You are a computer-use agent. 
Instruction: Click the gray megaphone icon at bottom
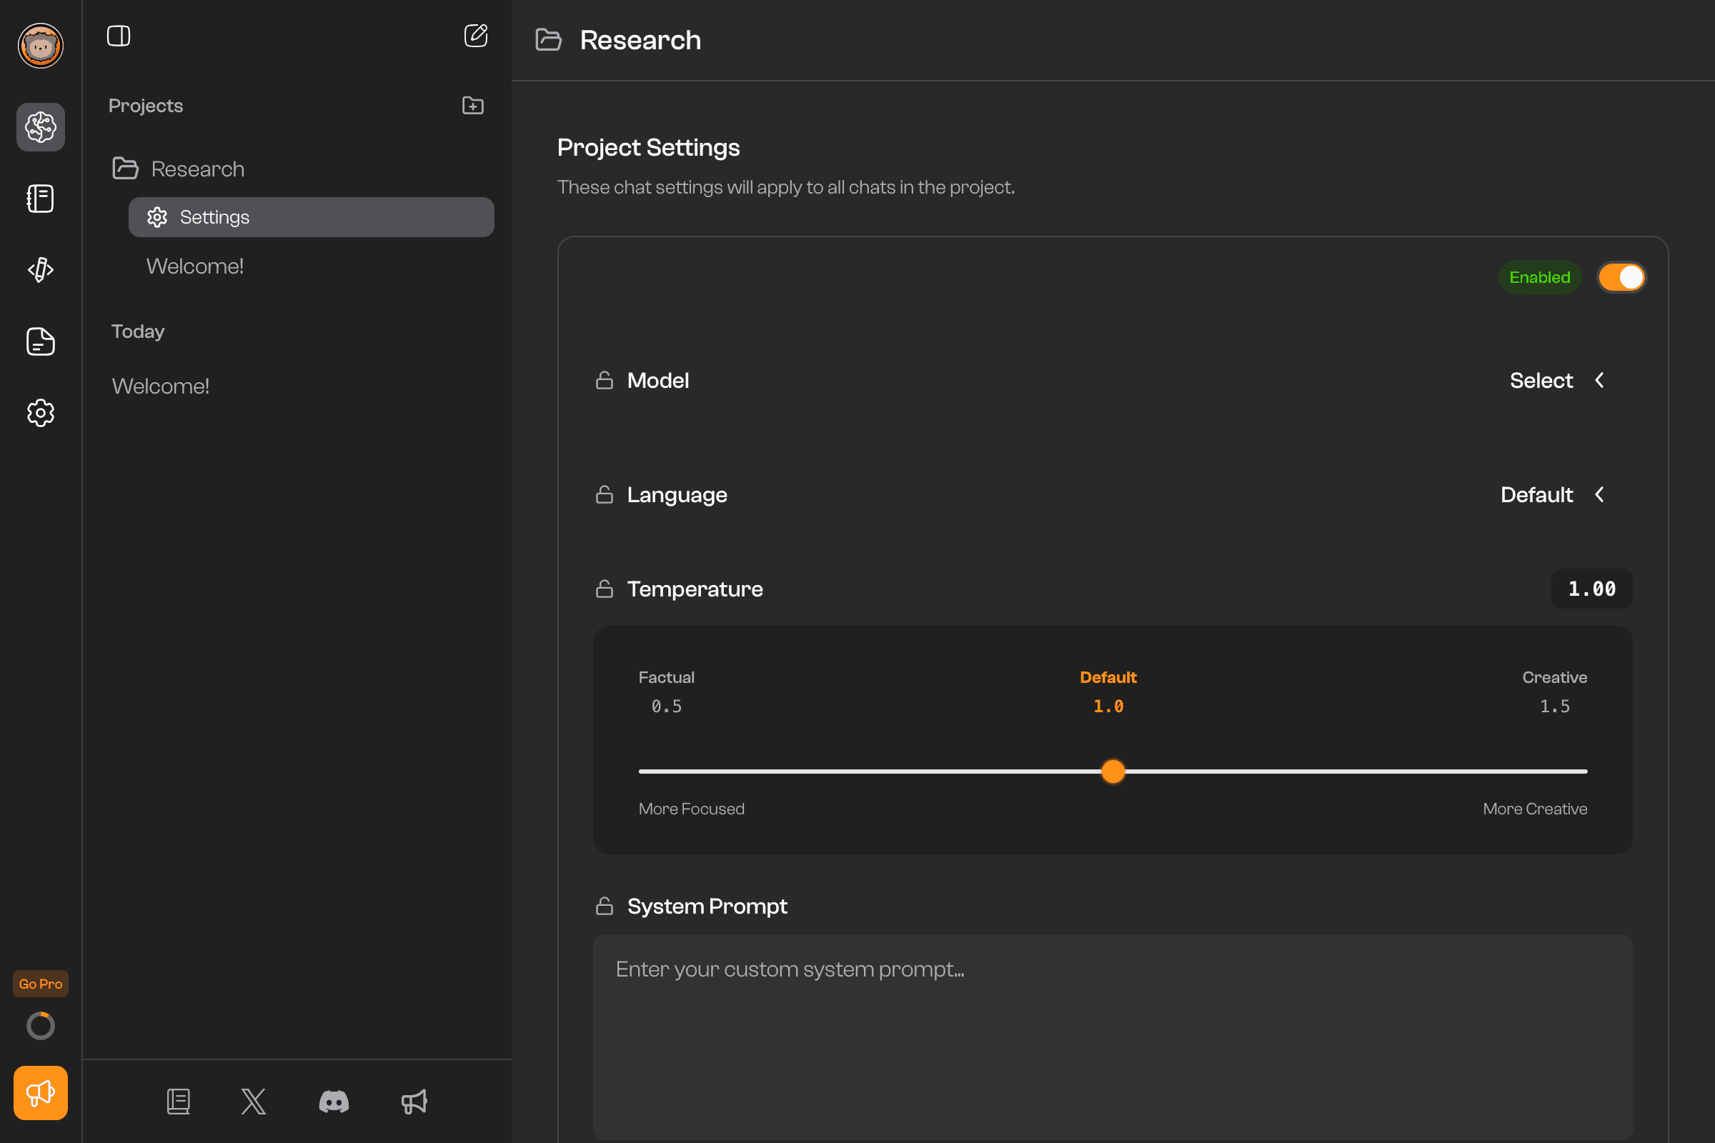pos(414,1101)
